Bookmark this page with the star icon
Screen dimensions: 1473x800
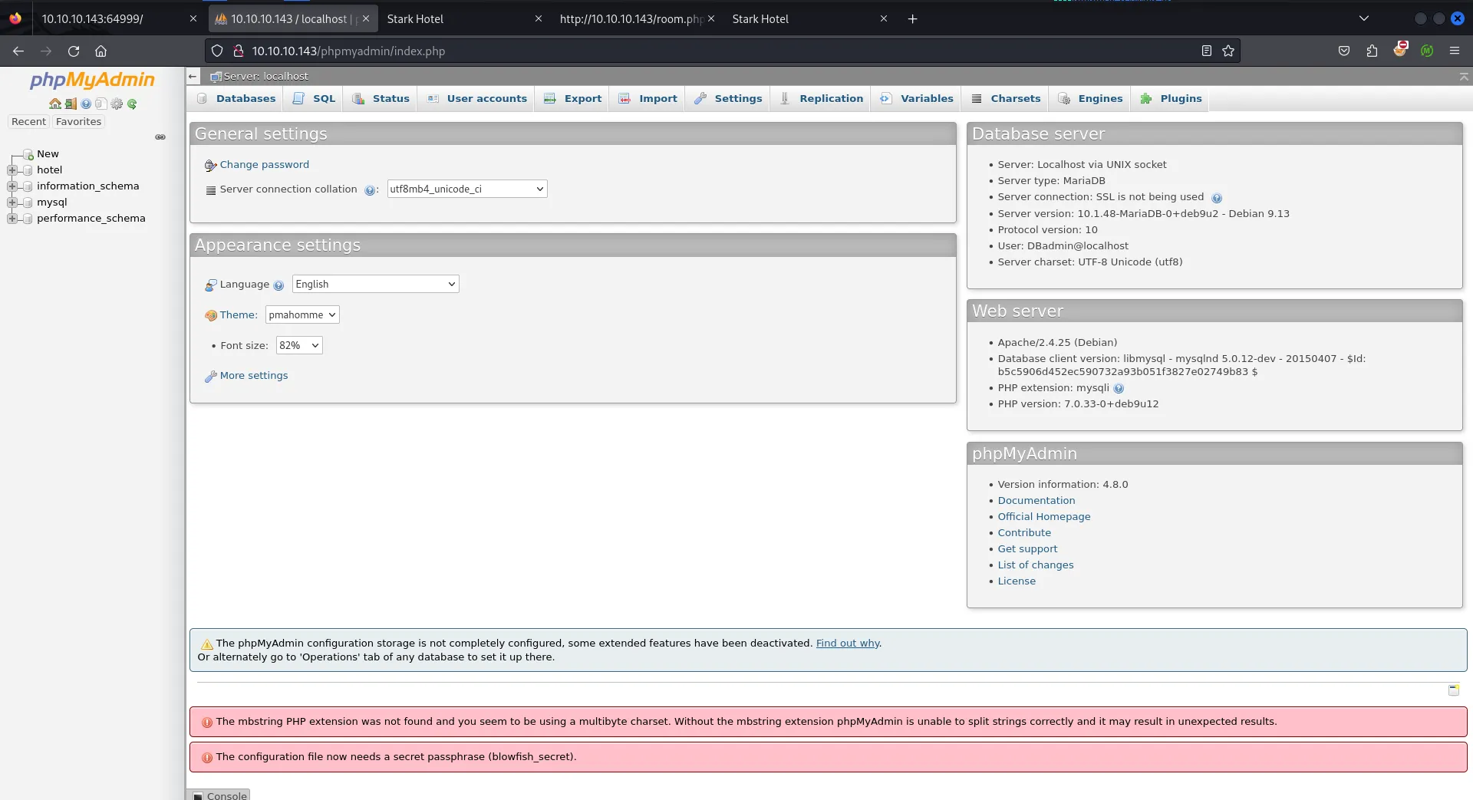tap(1228, 51)
